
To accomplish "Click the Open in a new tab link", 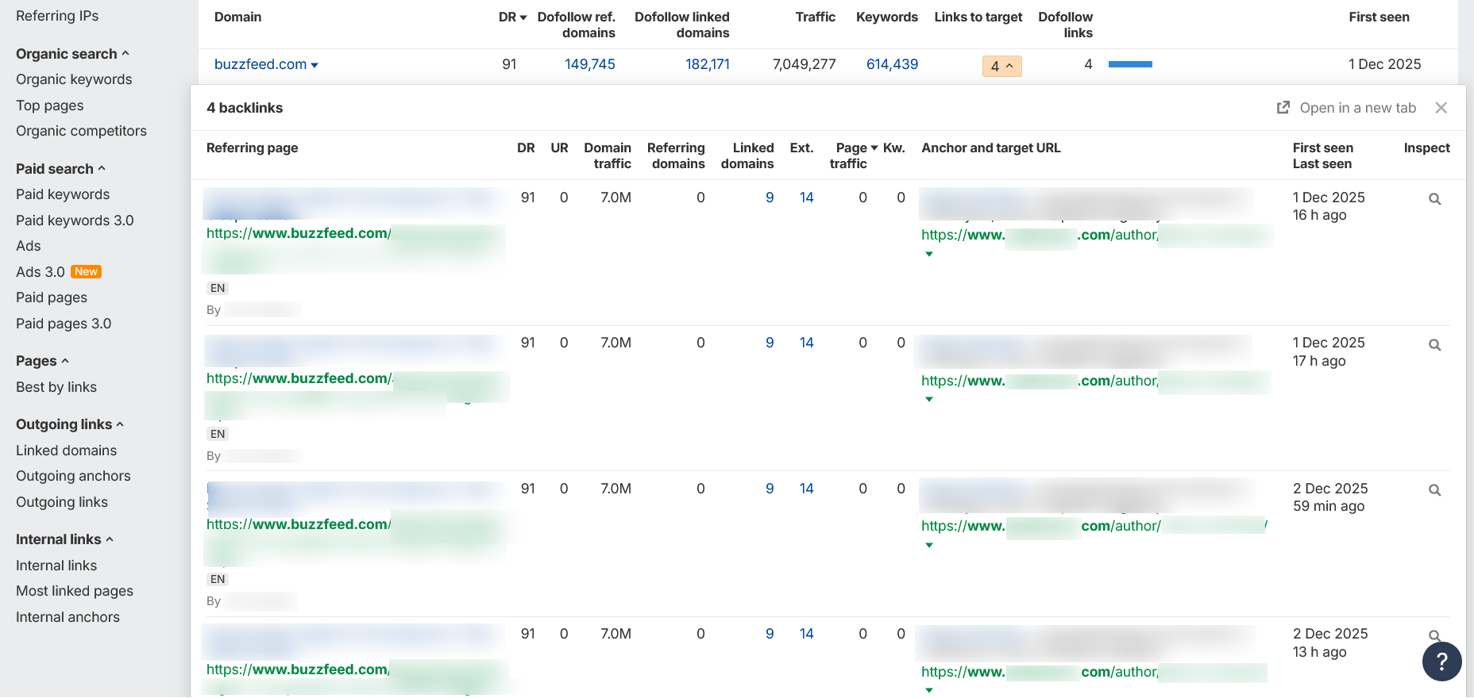I will pyautogui.click(x=1358, y=108).
